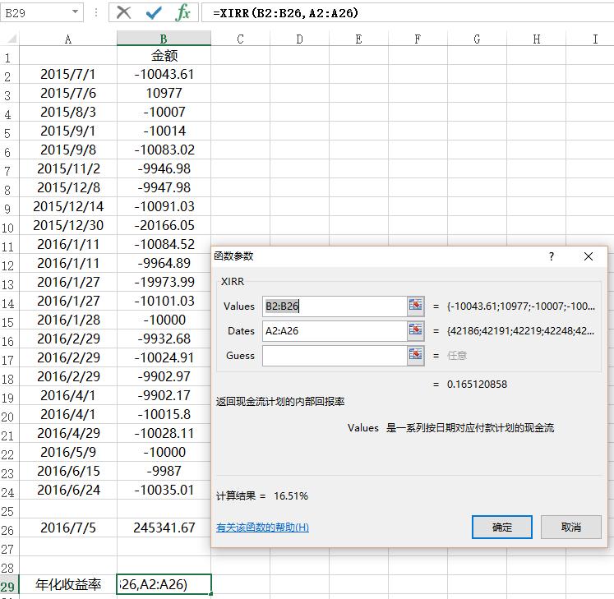
Task: Click cell B29 being edited
Action: click(164, 585)
